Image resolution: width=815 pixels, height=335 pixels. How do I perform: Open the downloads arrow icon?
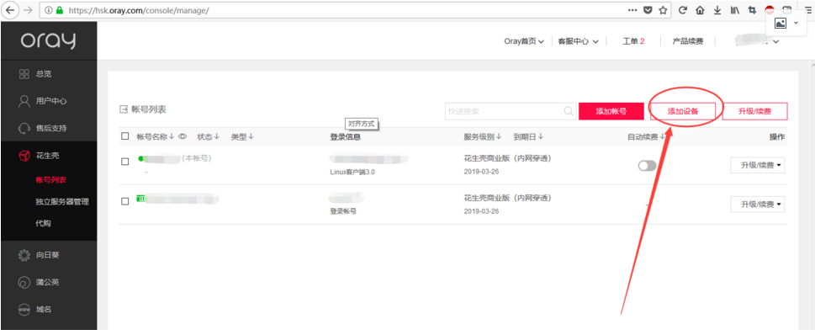point(717,10)
